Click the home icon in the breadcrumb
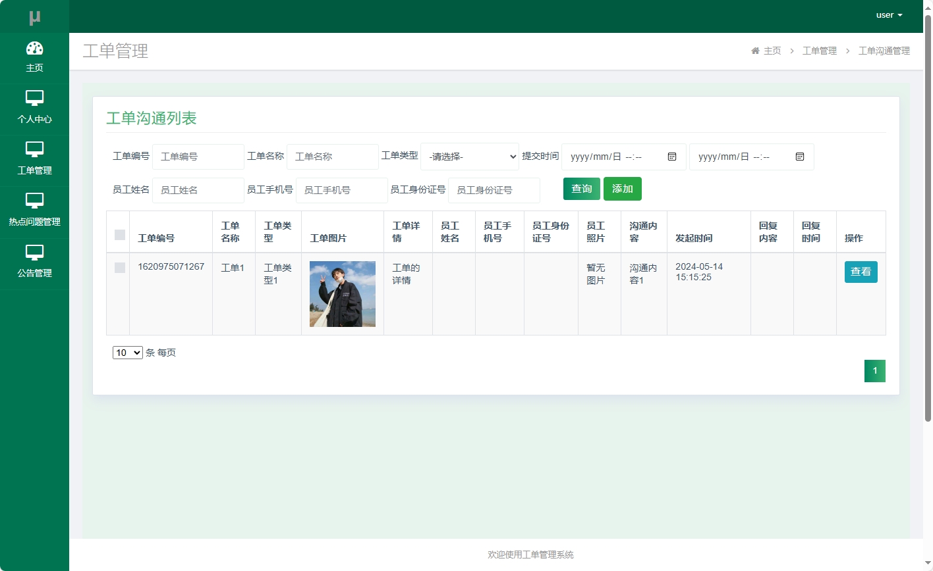933x571 pixels. tap(755, 51)
